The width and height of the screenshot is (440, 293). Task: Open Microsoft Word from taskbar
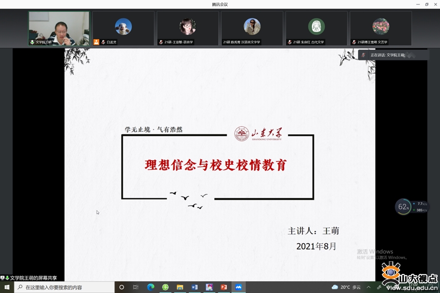(x=195, y=287)
